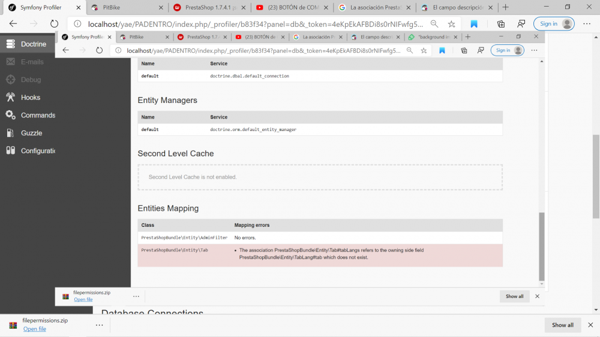Click site info icon in inner address bar
This screenshot has width=600, height=337.
pyautogui.click(x=118, y=50)
